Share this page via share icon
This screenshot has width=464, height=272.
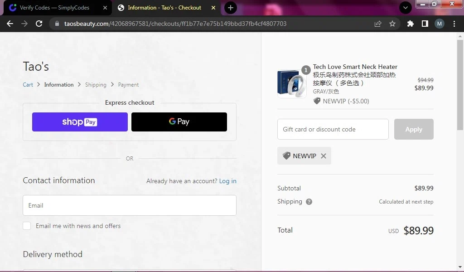378,24
